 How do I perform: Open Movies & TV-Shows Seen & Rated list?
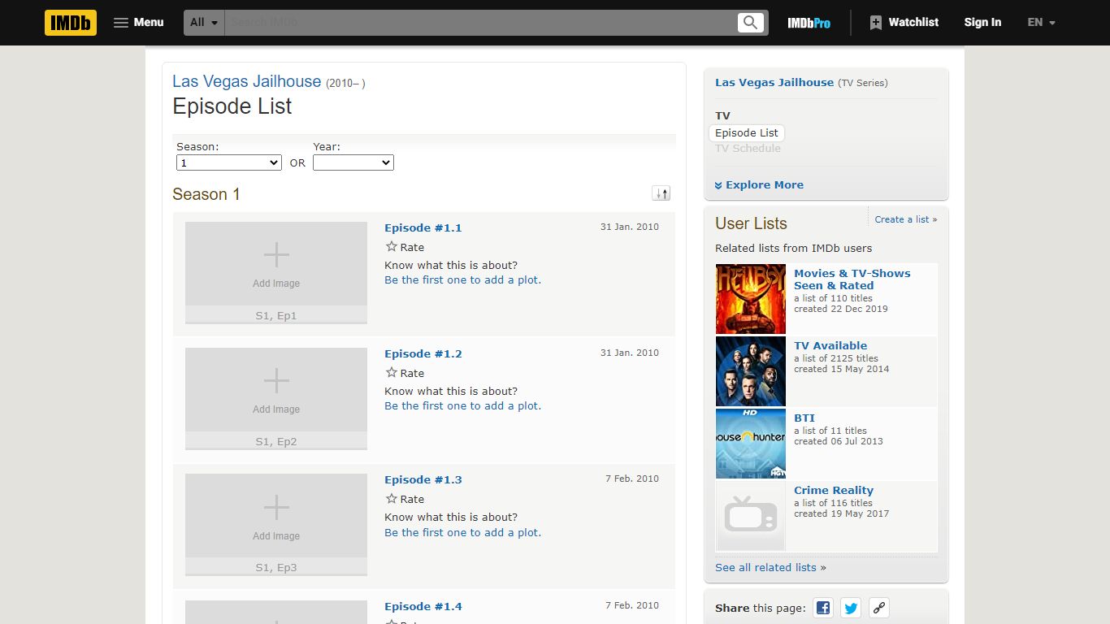852,279
